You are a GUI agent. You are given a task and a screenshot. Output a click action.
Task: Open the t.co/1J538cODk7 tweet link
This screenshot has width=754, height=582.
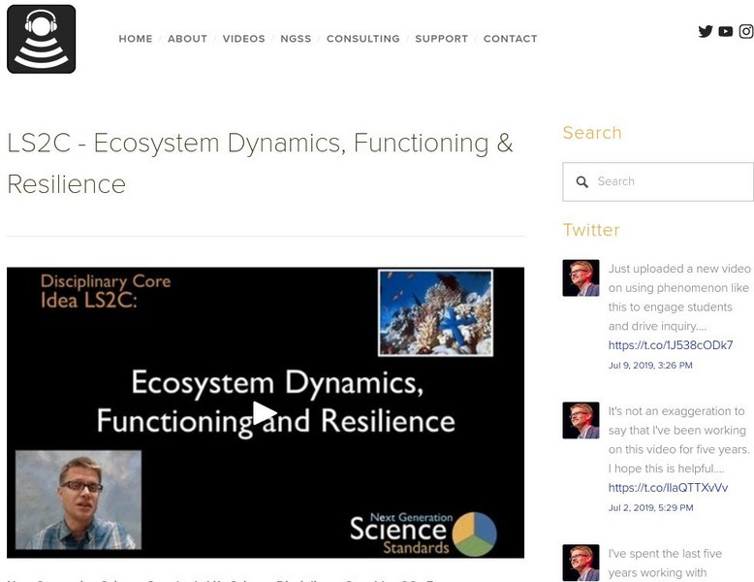[670, 345]
